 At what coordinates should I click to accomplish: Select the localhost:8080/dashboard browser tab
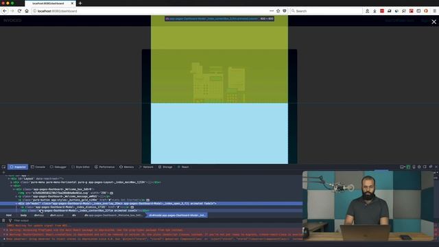click(x=50, y=3)
